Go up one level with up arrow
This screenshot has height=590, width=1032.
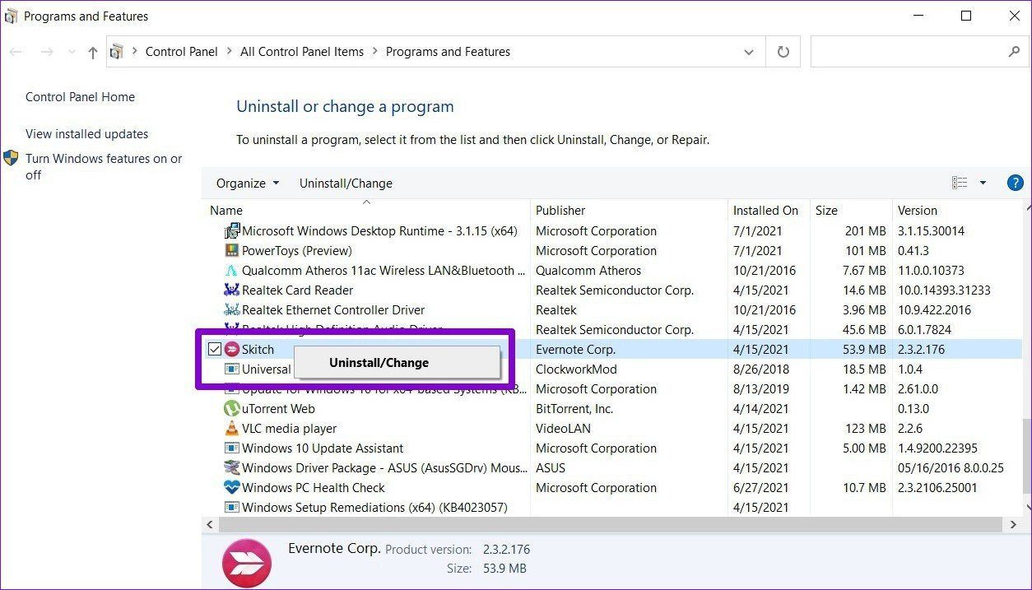coord(93,52)
